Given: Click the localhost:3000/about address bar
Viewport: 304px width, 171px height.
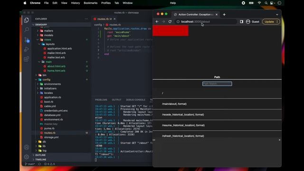Looking at the screenshot, I should (x=206, y=22).
